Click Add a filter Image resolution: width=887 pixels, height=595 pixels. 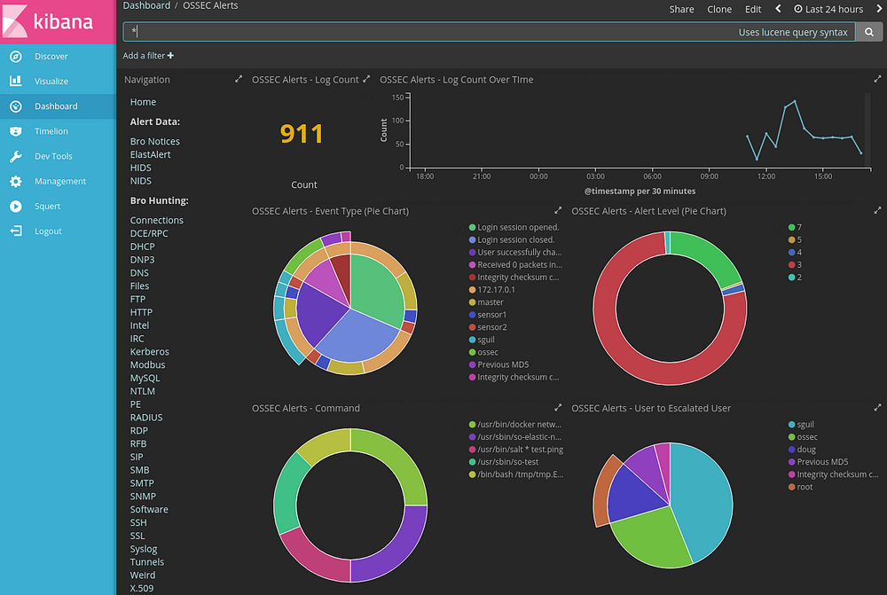click(x=148, y=56)
